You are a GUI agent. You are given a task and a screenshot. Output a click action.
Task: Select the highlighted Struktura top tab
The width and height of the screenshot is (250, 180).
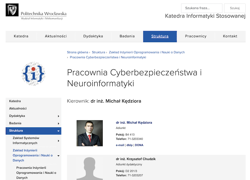click(160, 36)
